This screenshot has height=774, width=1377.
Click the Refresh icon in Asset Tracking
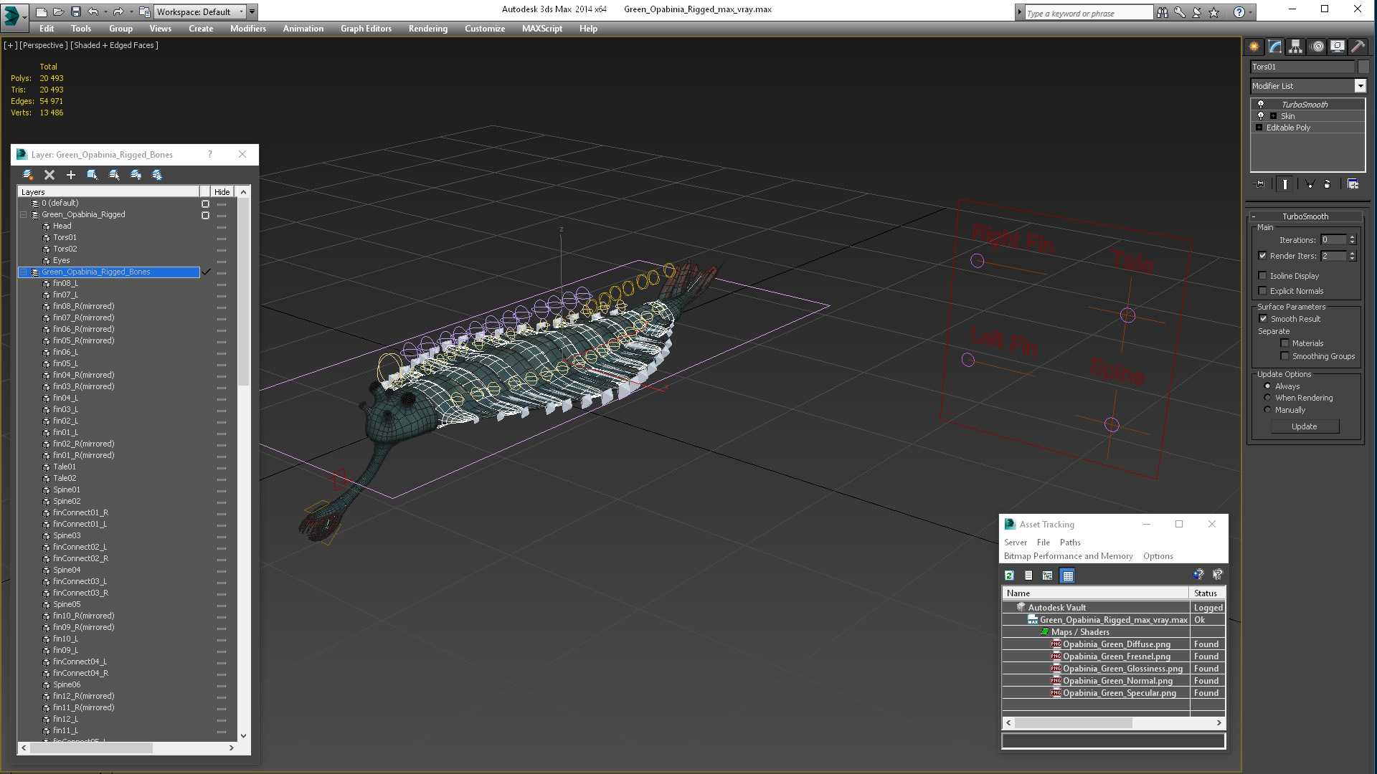click(1009, 575)
